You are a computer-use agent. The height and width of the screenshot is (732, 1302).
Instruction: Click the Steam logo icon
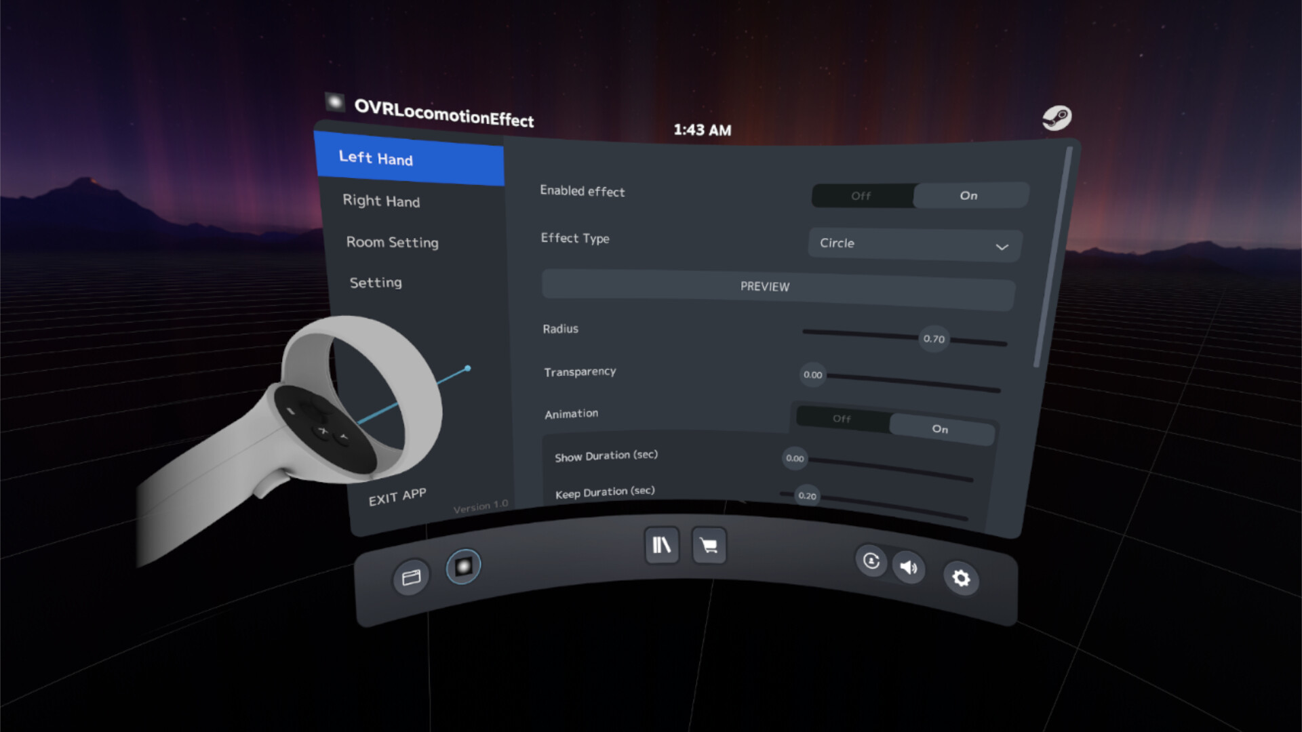[x=1057, y=118]
